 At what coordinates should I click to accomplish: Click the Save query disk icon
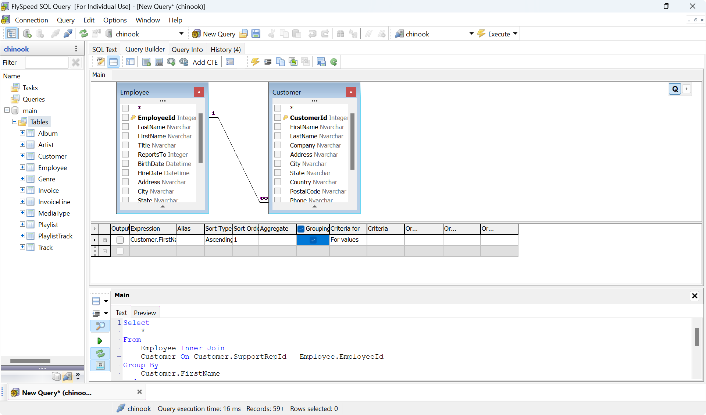tap(256, 34)
